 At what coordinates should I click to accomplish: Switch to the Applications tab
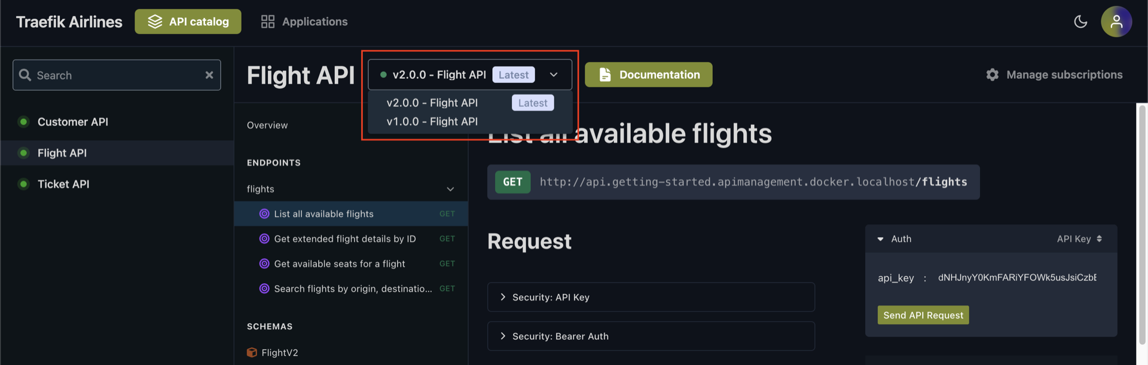point(304,22)
